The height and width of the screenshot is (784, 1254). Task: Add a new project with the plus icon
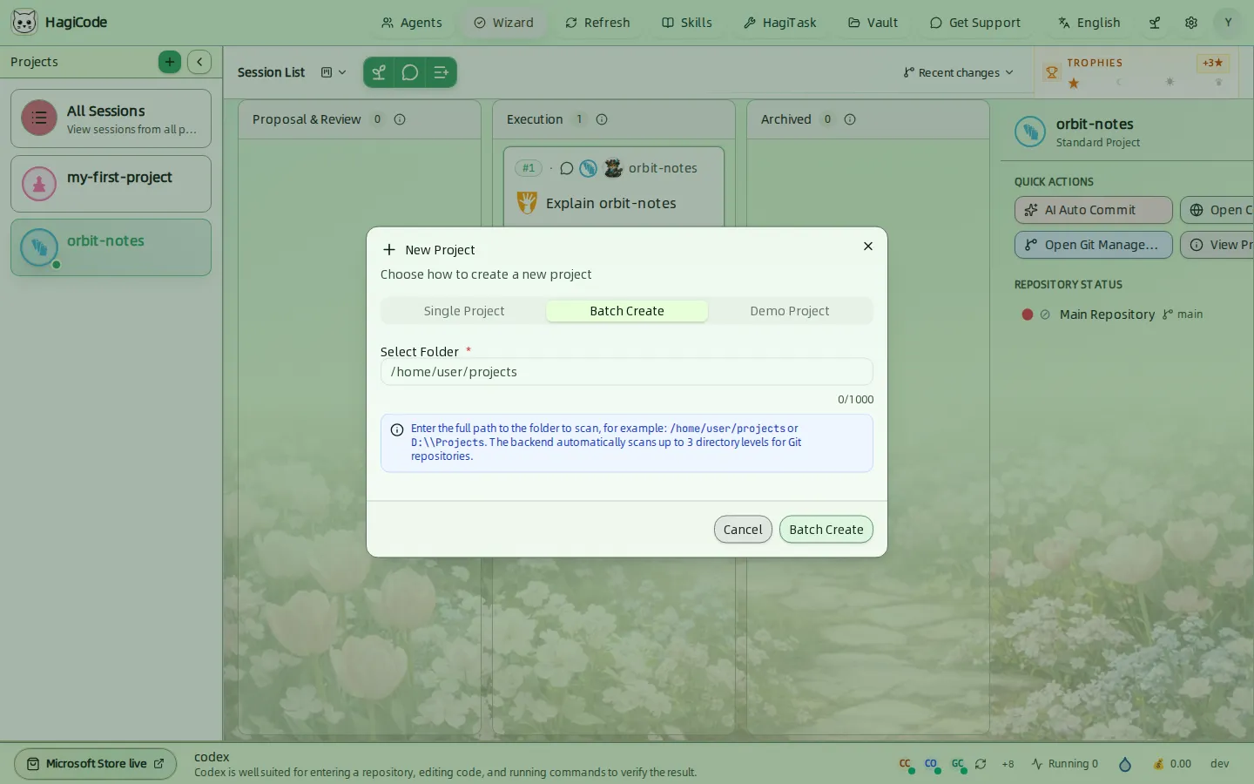pyautogui.click(x=170, y=62)
